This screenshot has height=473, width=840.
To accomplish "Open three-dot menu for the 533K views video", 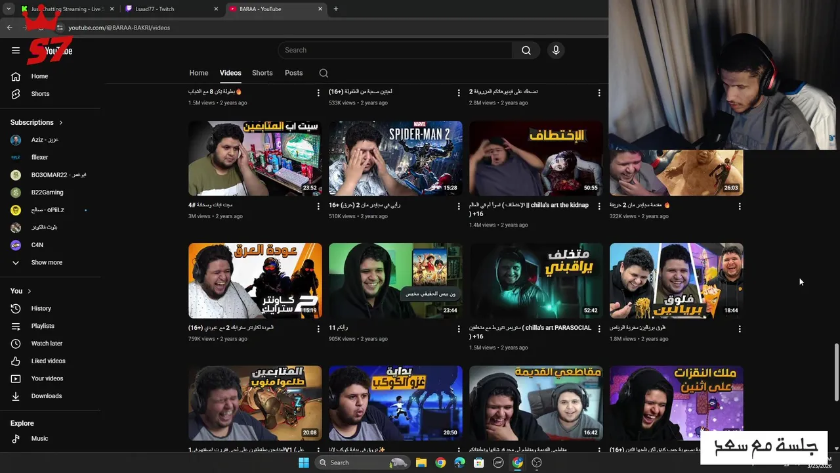I will (459, 93).
